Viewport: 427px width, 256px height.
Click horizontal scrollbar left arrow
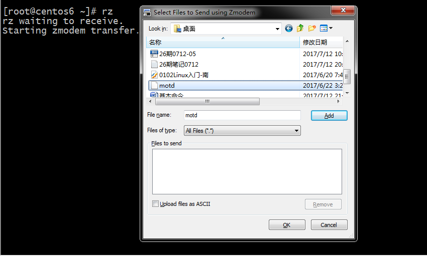150,101
